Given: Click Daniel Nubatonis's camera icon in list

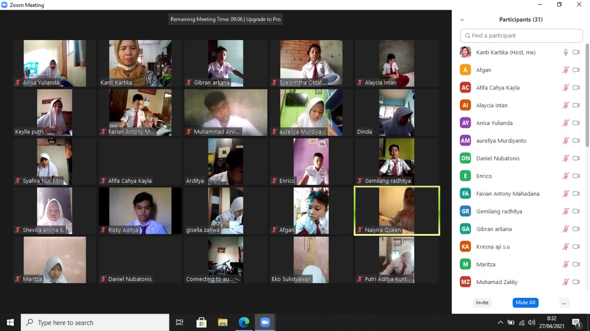Looking at the screenshot, I should [x=576, y=158].
